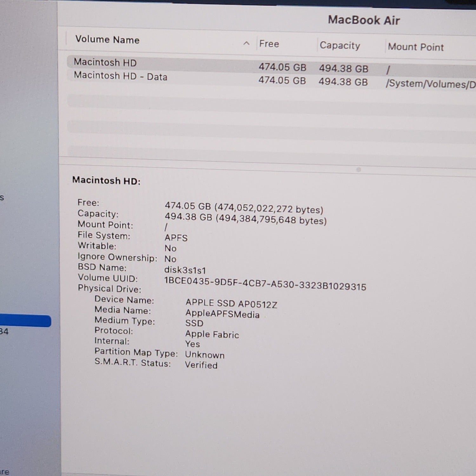Viewport: 476px width, 476px height.
Task: Select the Macintosh HD volume row
Action: (x=105, y=63)
